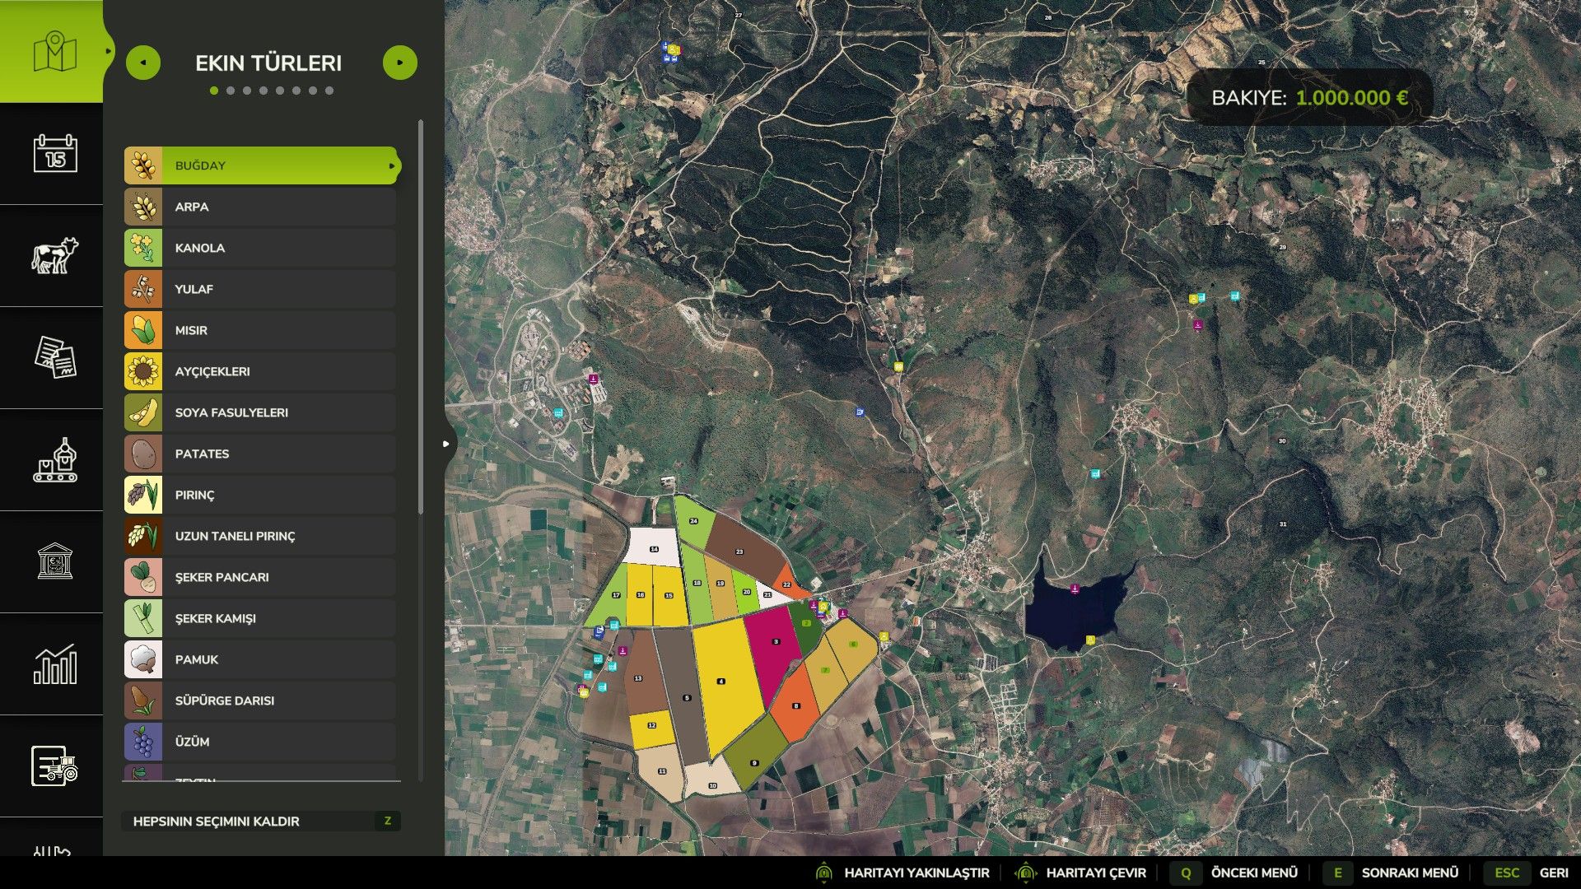Click Önceki Menü Q button
The image size is (1581, 889).
coord(1234,873)
